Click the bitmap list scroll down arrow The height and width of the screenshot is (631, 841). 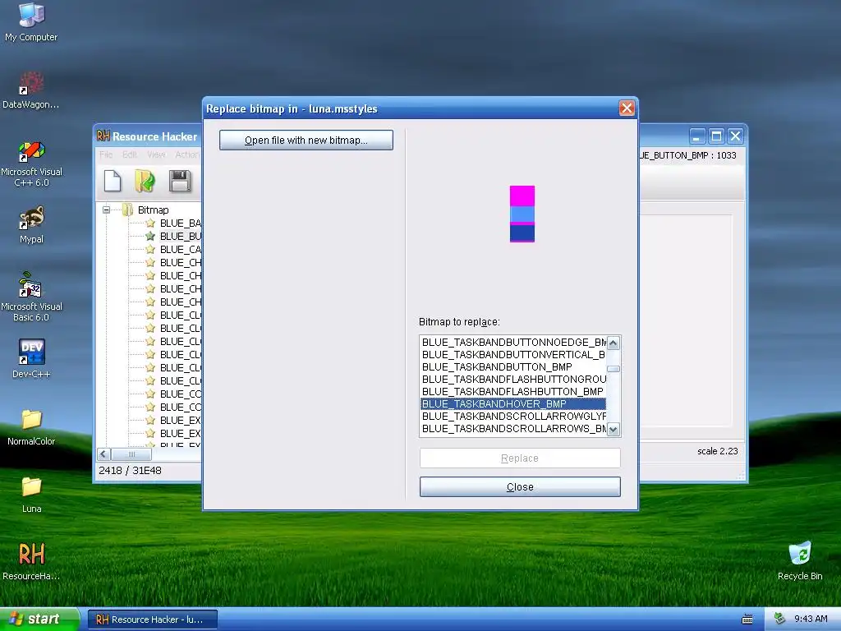614,429
